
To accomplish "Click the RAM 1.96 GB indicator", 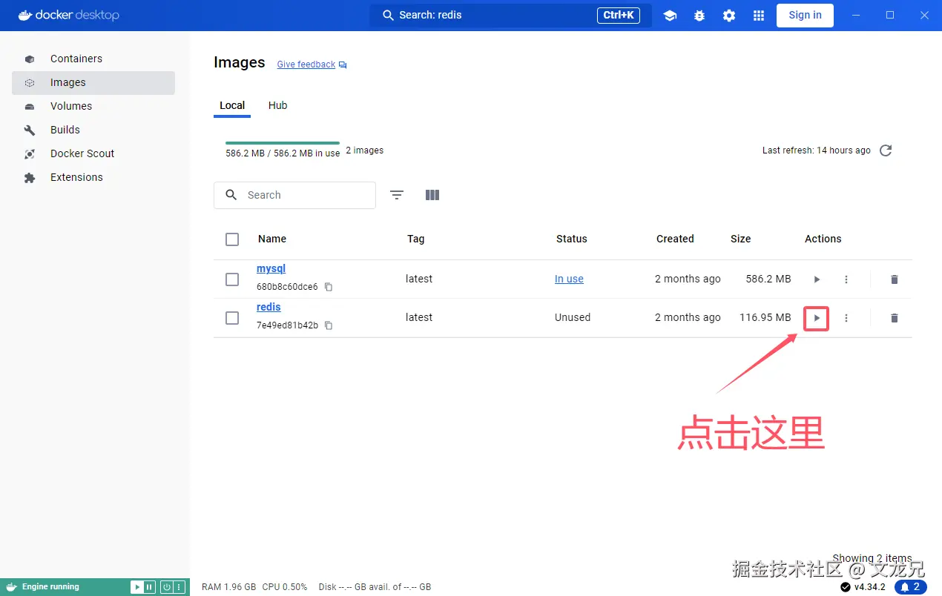I will [x=229, y=587].
